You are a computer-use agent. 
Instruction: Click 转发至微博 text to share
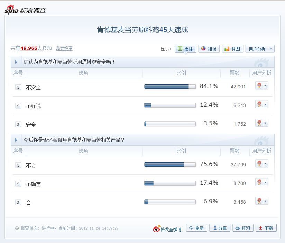pos(171,230)
